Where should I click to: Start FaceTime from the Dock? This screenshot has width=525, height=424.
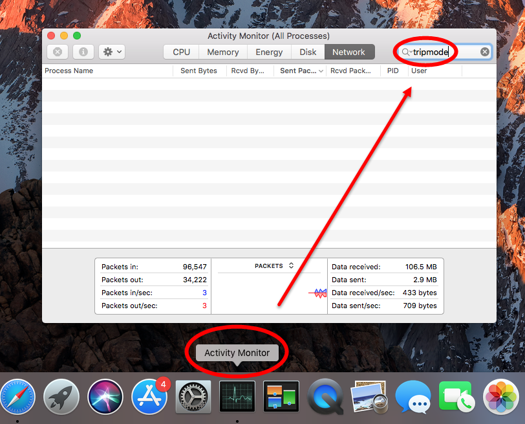tap(456, 396)
